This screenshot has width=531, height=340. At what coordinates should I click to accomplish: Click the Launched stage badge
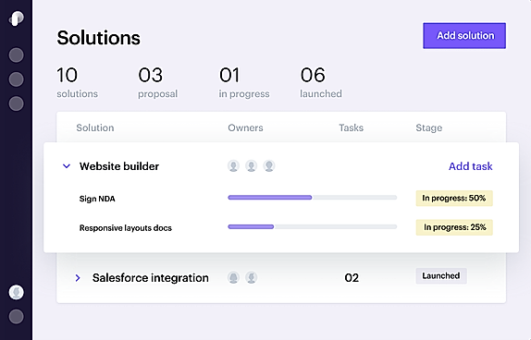pyautogui.click(x=441, y=275)
